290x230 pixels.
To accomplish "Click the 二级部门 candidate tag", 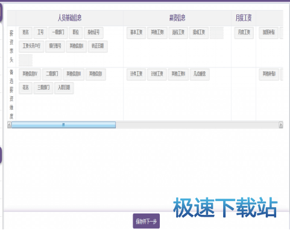I will [x=52, y=75].
